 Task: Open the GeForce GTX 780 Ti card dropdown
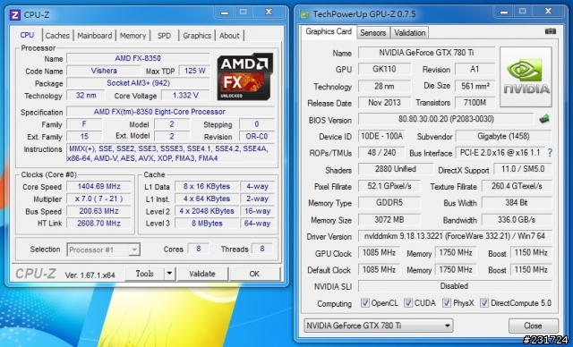378,326
